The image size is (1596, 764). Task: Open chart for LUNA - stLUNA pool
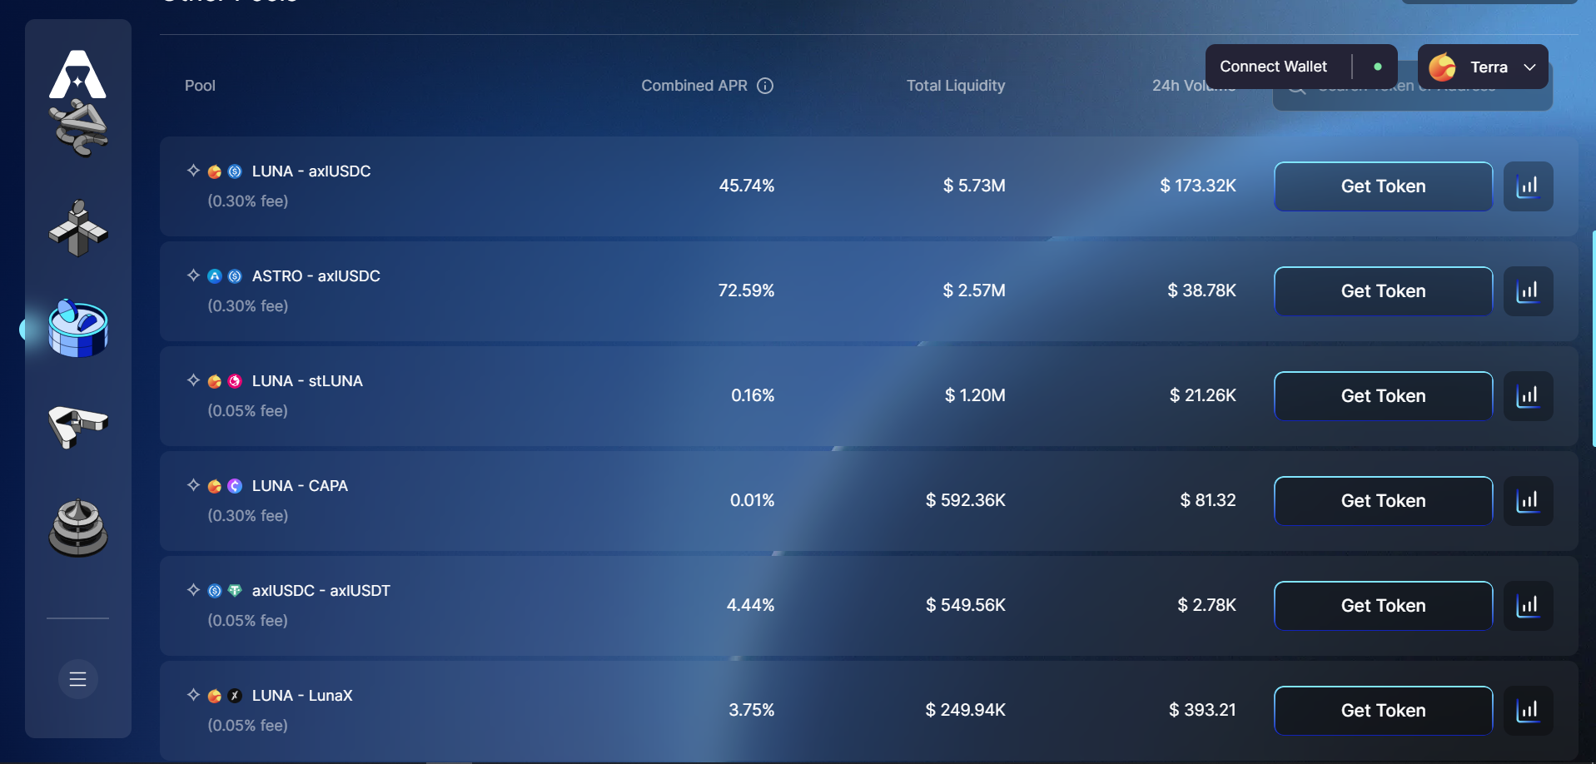pos(1528,396)
